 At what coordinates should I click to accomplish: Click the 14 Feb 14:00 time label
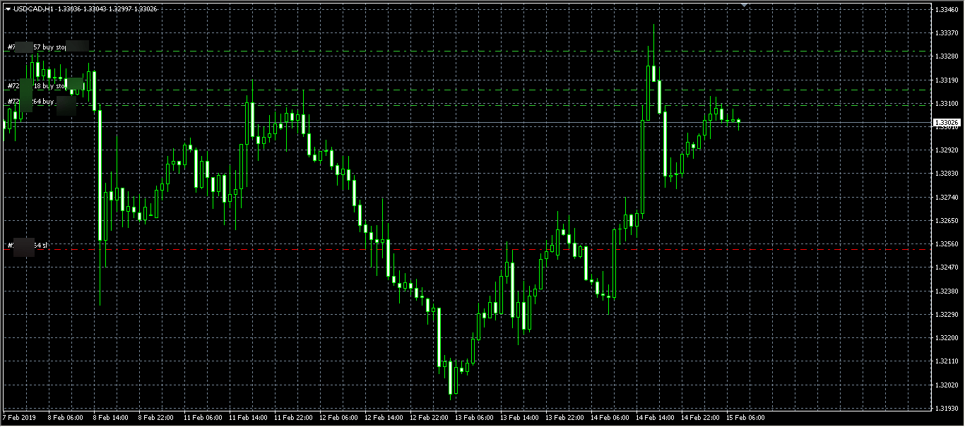coord(655,418)
